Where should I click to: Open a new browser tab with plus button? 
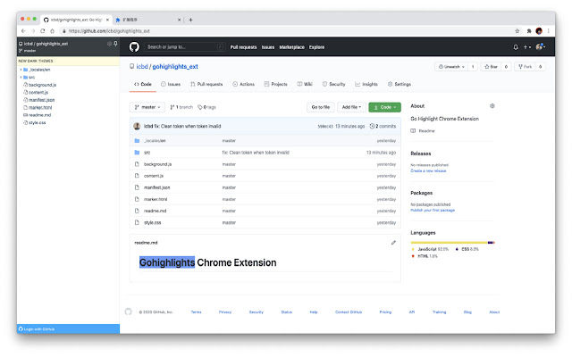pos(190,20)
